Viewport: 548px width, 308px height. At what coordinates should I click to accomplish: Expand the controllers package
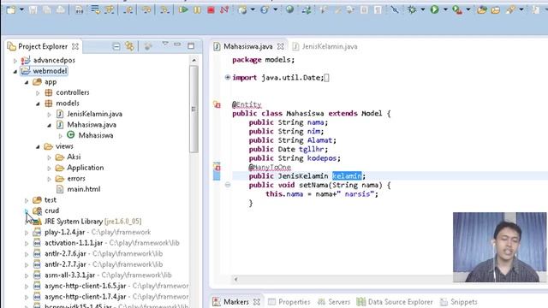click(38, 93)
